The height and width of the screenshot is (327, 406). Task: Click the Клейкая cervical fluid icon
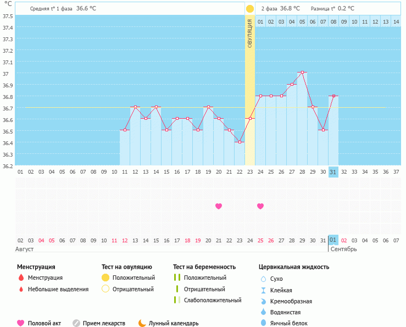tap(263, 290)
